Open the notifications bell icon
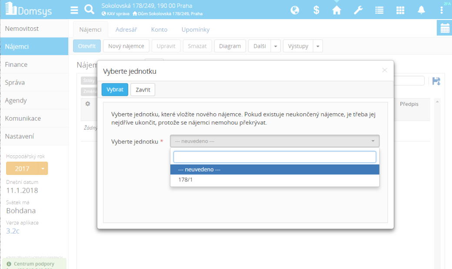Viewport: 452px width, 269px height. pyautogui.click(x=421, y=10)
